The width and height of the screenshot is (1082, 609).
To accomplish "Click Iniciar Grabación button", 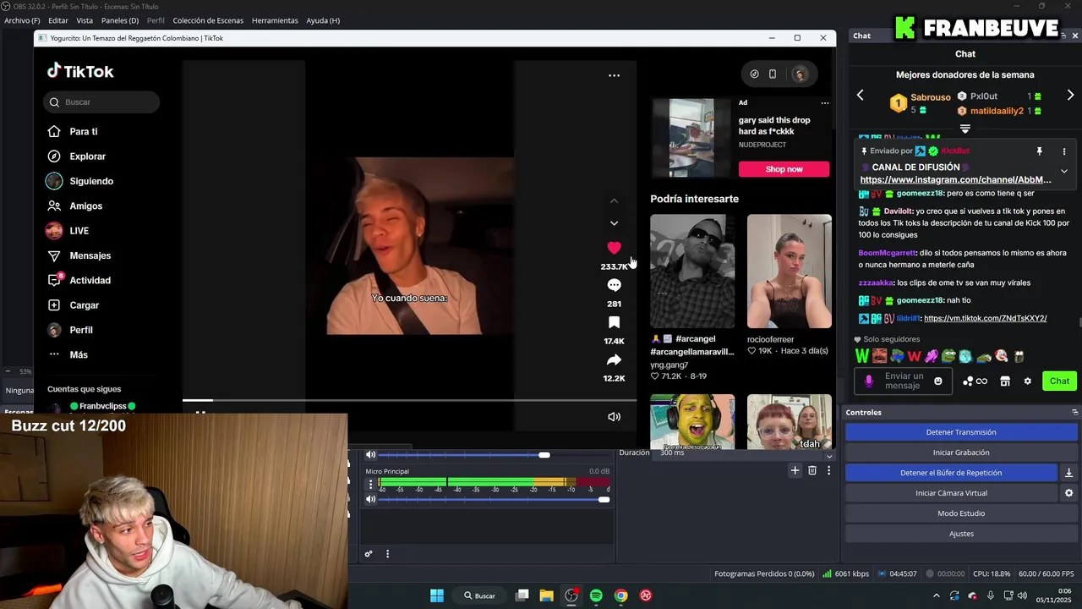I will [x=961, y=453].
